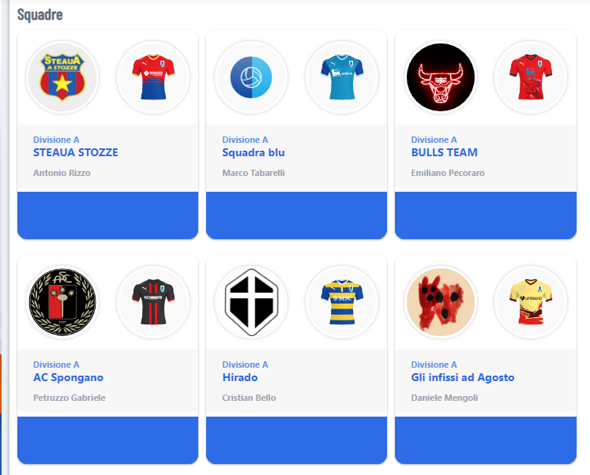The height and width of the screenshot is (475, 590).
Task: Click the yellow and red unieuro jersey
Action: coord(531,302)
